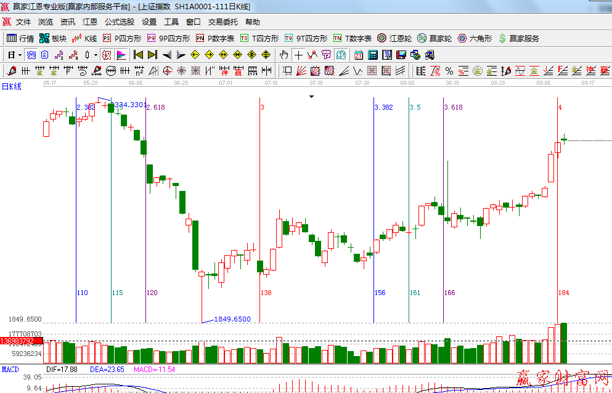The width and height of the screenshot is (612, 393).
Task: Open the candlestick style dropdown arrow
Action: 96,55
